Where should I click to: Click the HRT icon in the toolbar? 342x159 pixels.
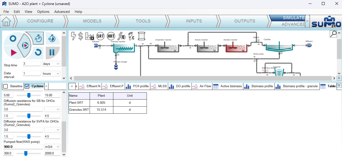click(x=111, y=36)
